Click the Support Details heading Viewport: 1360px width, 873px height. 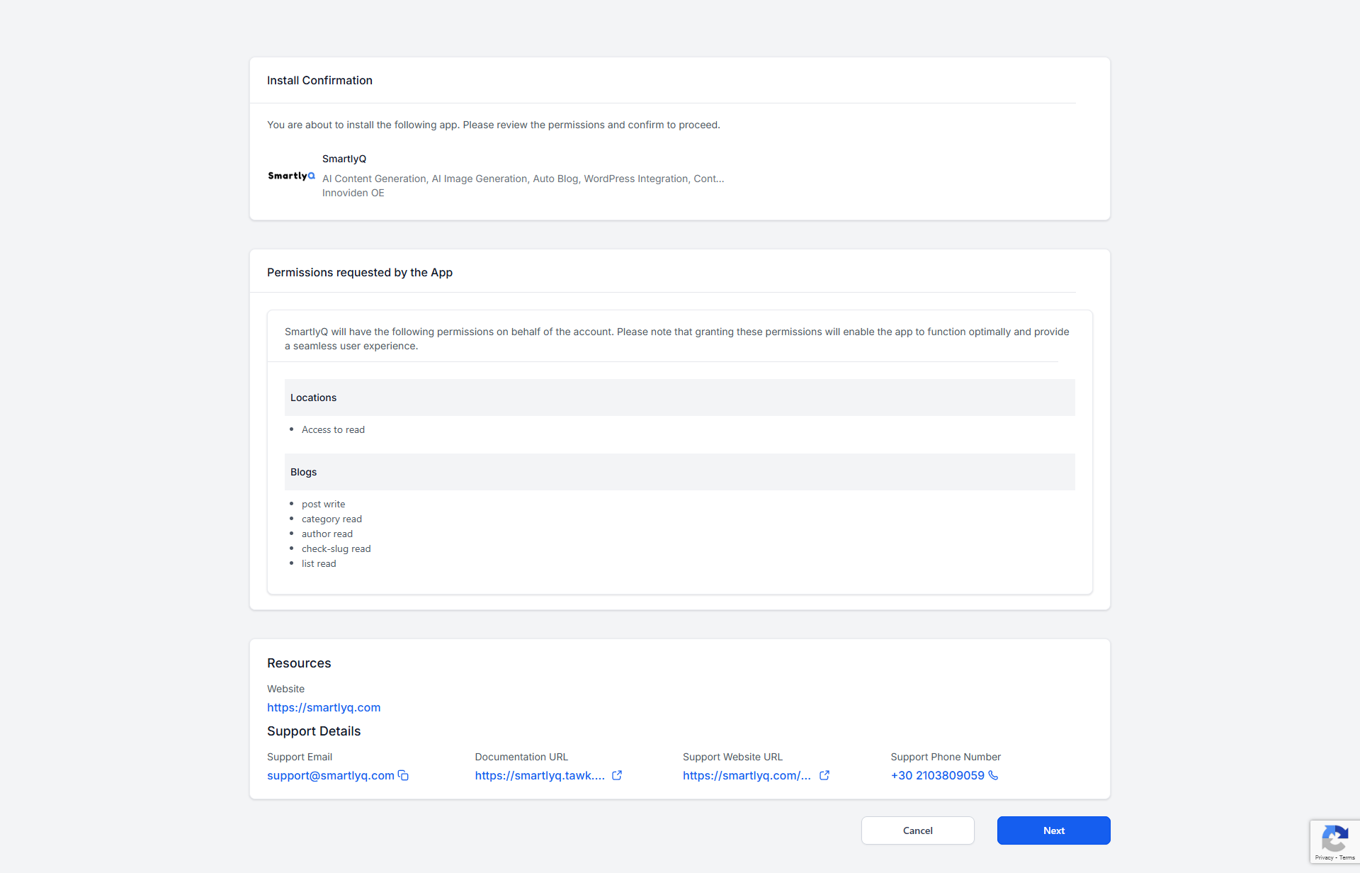(x=314, y=731)
